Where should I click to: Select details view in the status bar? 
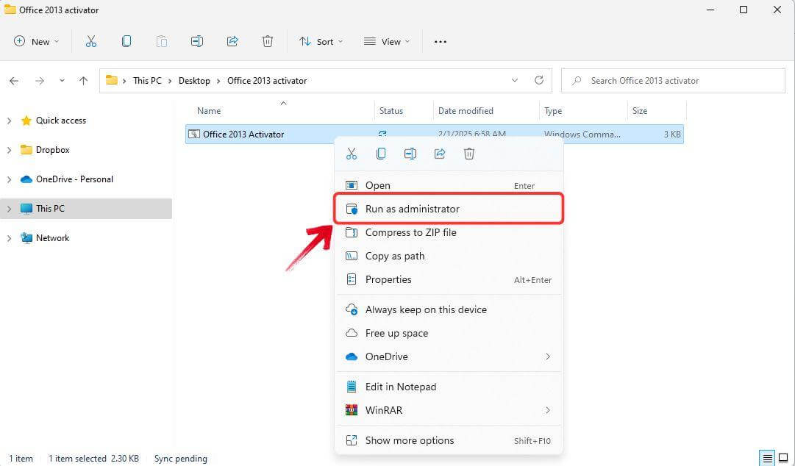pyautogui.click(x=767, y=458)
